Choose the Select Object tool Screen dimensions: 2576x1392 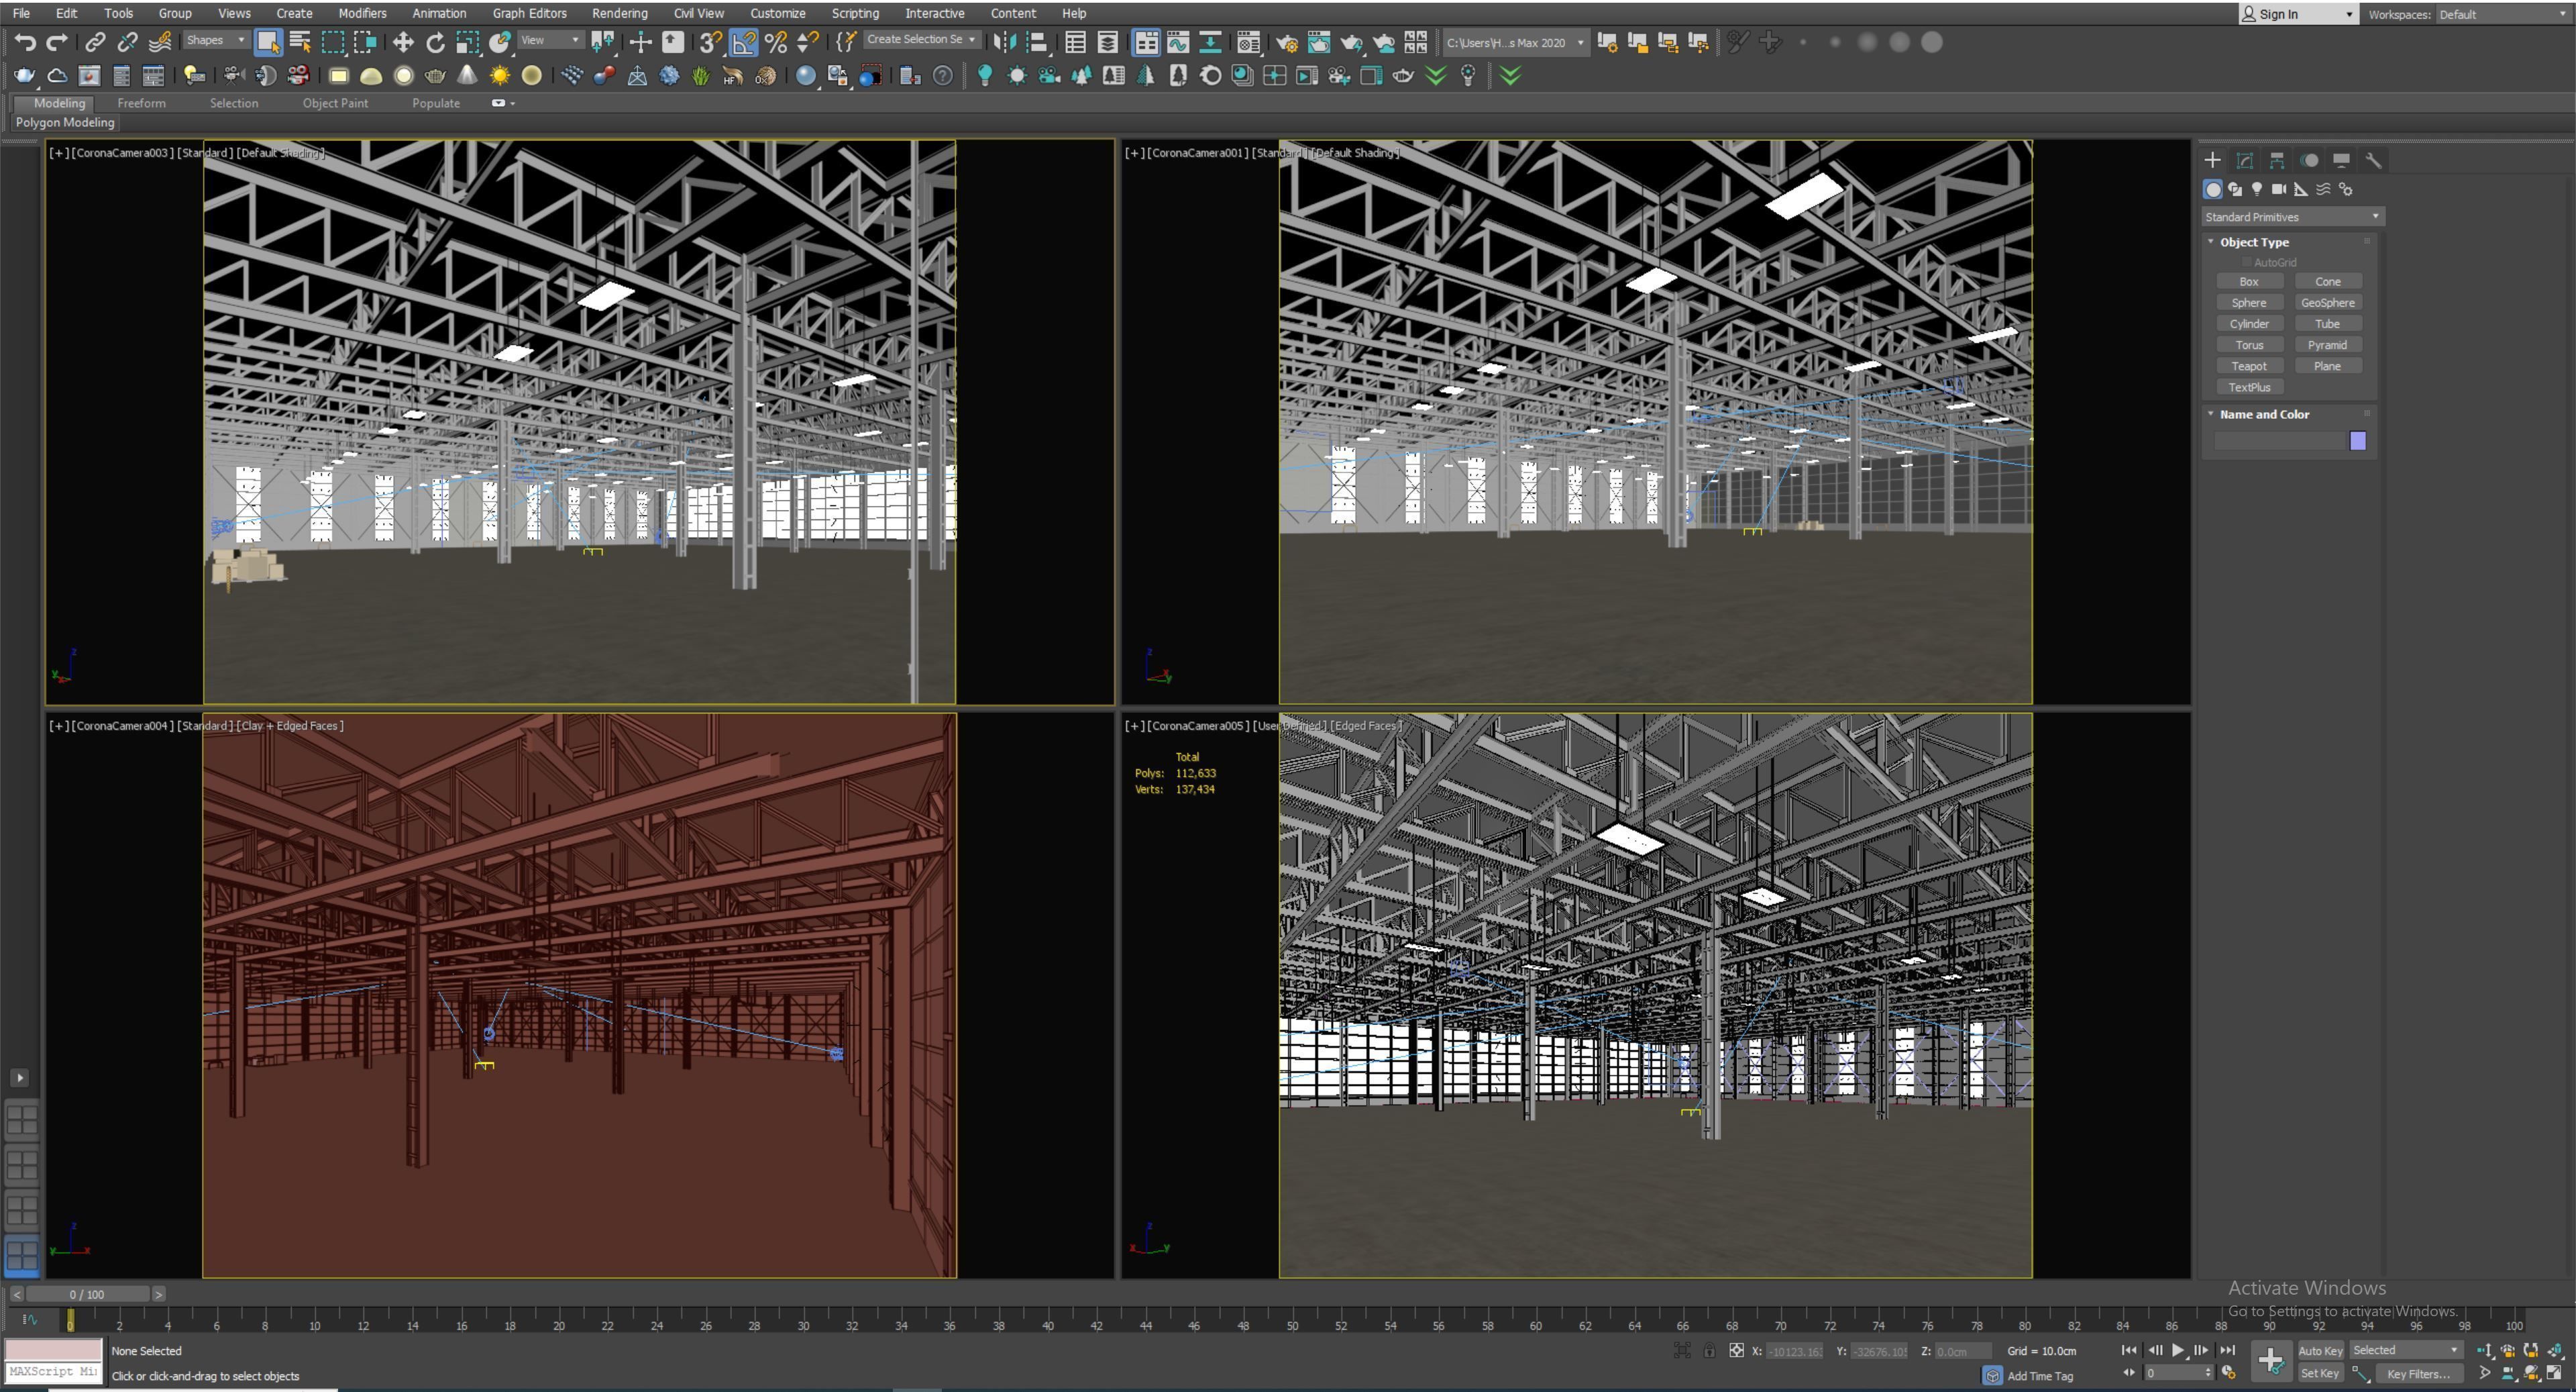[x=268, y=42]
